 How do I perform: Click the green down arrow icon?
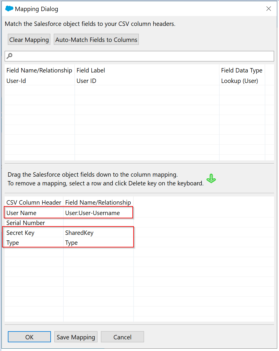pyautogui.click(x=211, y=178)
